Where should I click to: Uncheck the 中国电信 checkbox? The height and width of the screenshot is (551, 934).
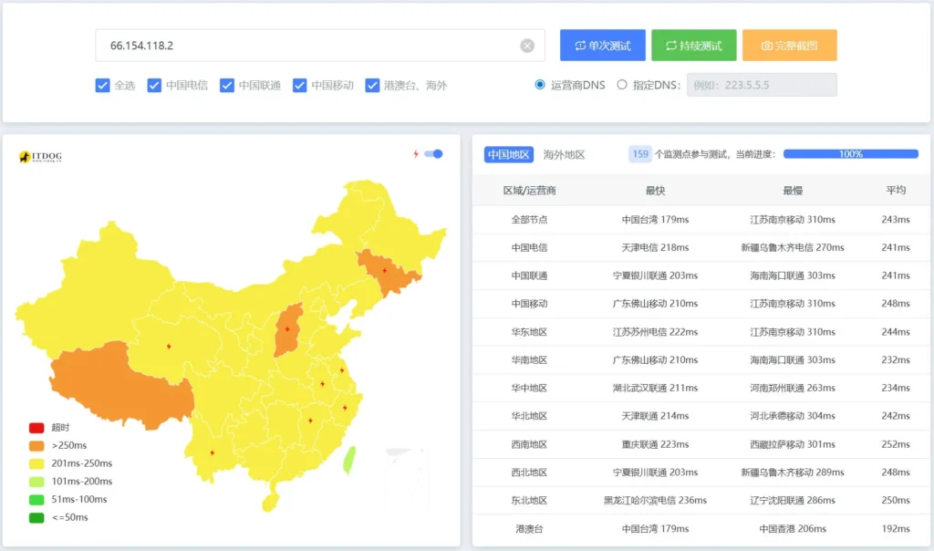[154, 85]
